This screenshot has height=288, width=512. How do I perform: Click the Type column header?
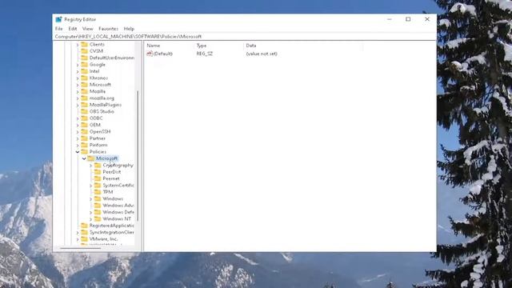[218, 46]
